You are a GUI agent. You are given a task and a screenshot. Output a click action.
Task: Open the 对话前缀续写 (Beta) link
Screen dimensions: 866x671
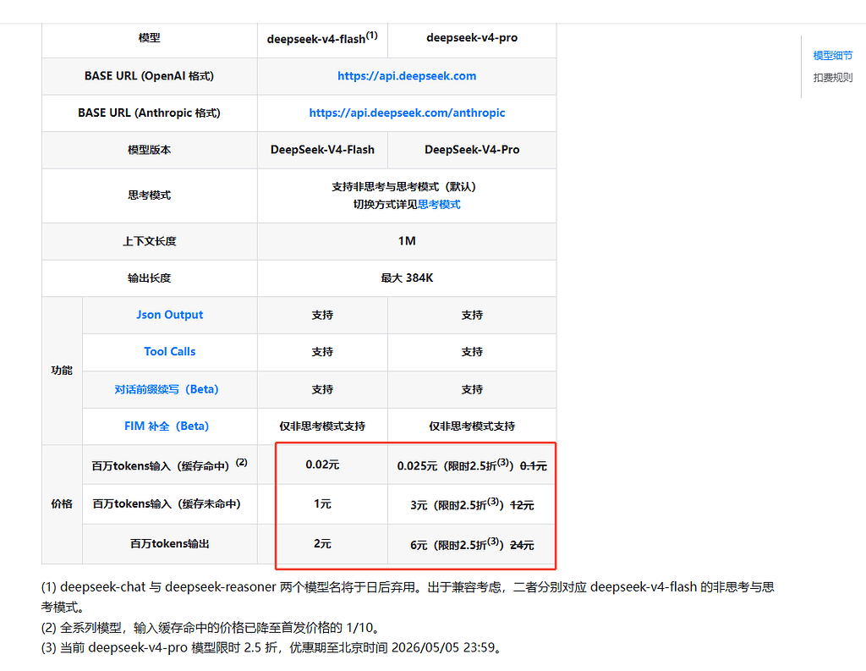click(x=167, y=389)
